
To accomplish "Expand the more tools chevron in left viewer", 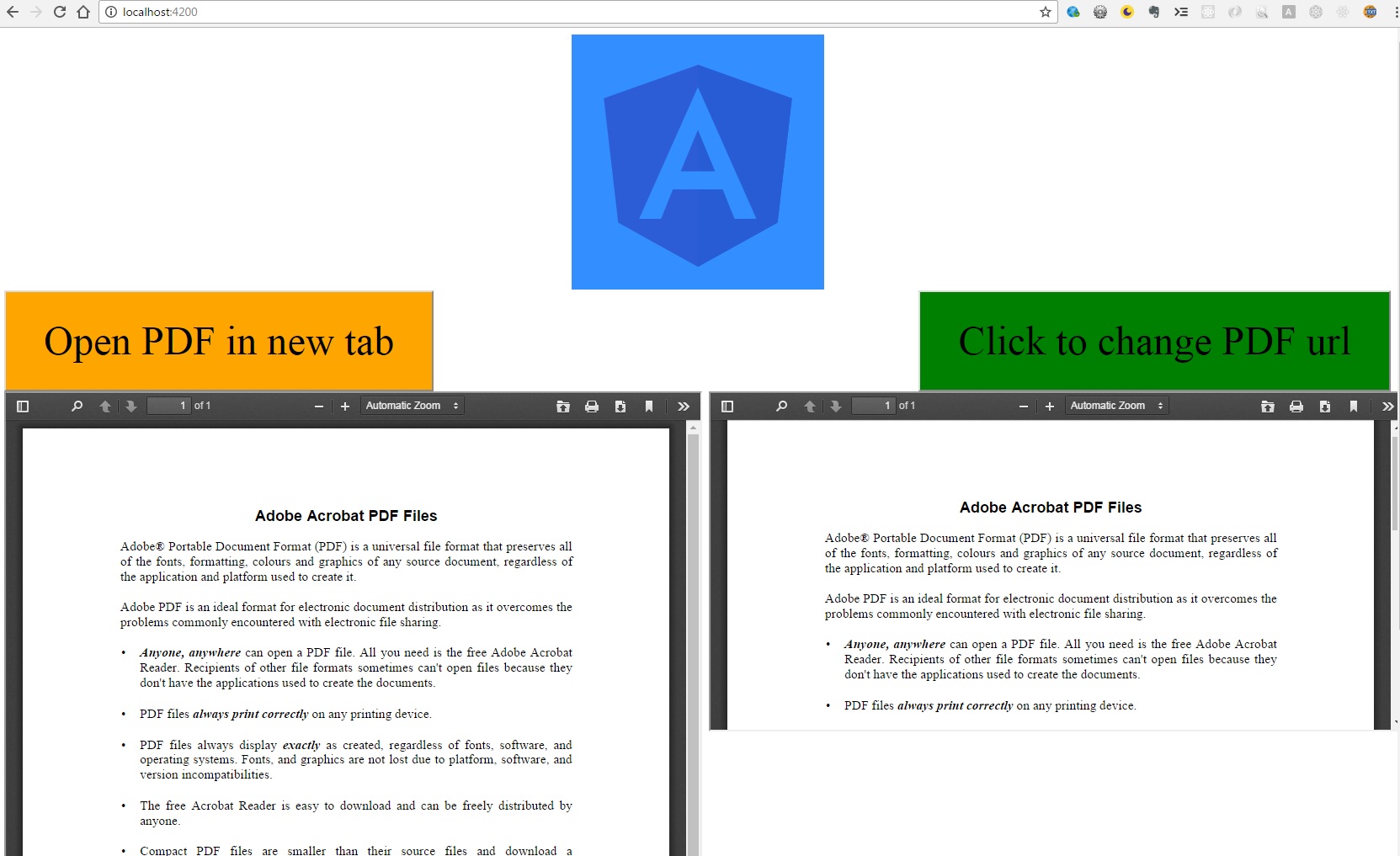I will [x=683, y=406].
